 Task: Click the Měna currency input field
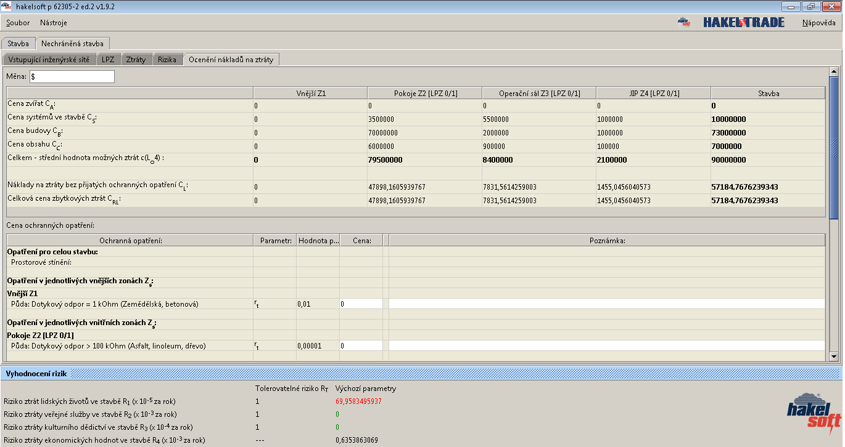(72, 76)
